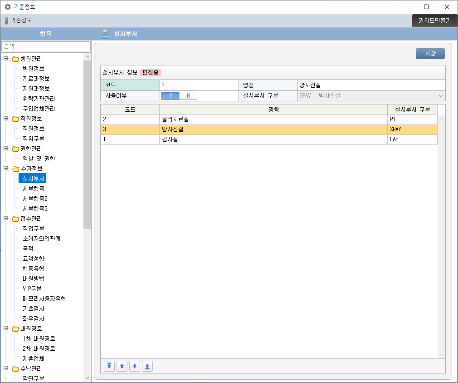Move selected row up one position
Screen dimensions: 458x383
(122, 366)
